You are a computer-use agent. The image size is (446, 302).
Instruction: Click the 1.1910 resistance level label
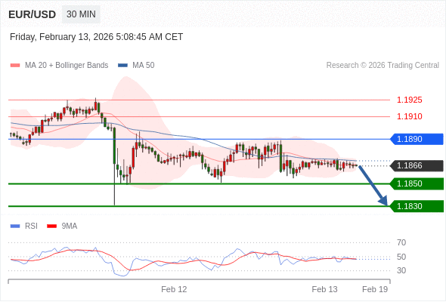[x=409, y=116]
